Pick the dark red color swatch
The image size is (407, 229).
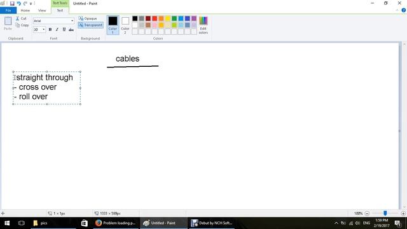click(x=148, y=18)
